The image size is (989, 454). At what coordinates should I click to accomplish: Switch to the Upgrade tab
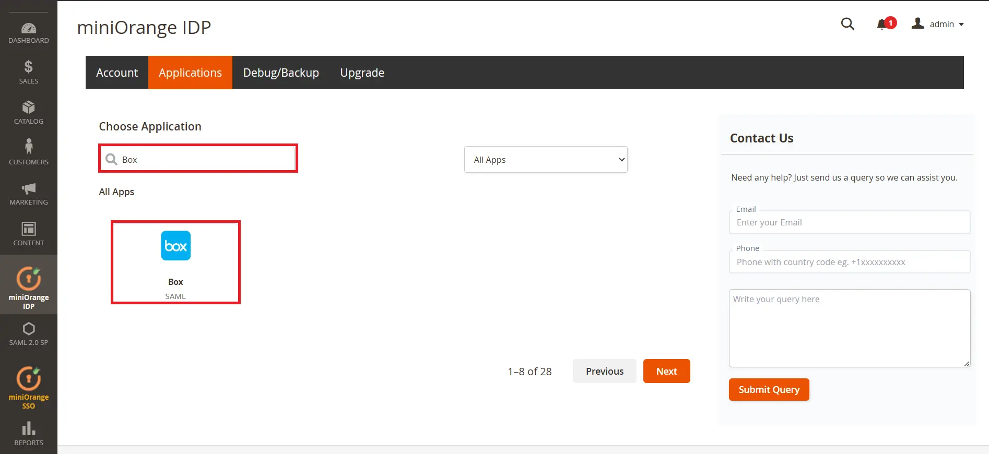(x=362, y=73)
